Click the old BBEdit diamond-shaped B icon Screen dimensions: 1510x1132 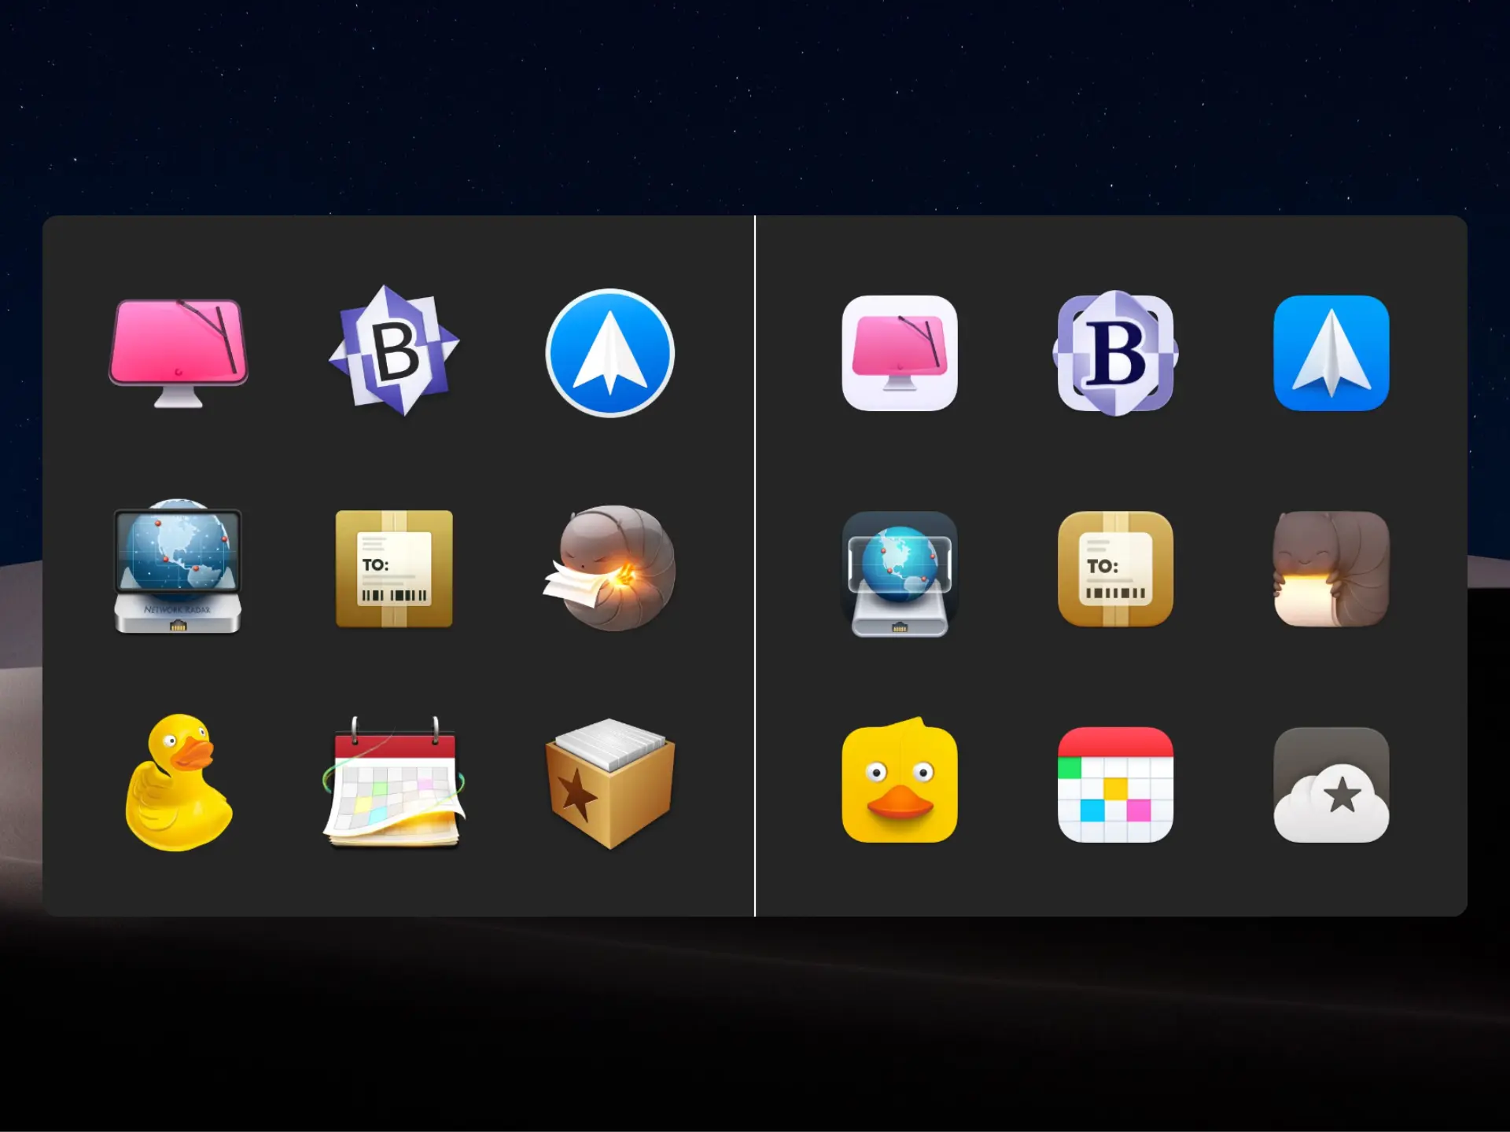pos(394,351)
